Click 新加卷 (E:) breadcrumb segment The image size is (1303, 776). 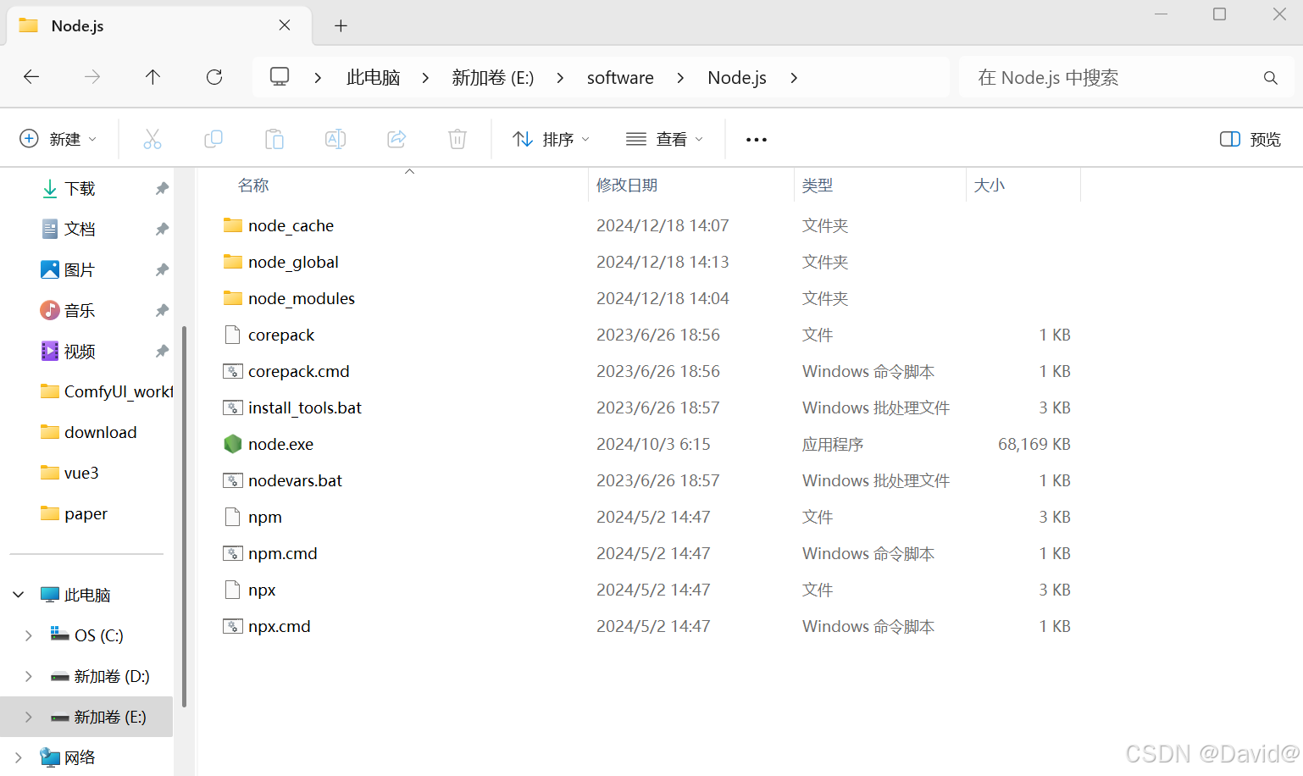point(492,78)
